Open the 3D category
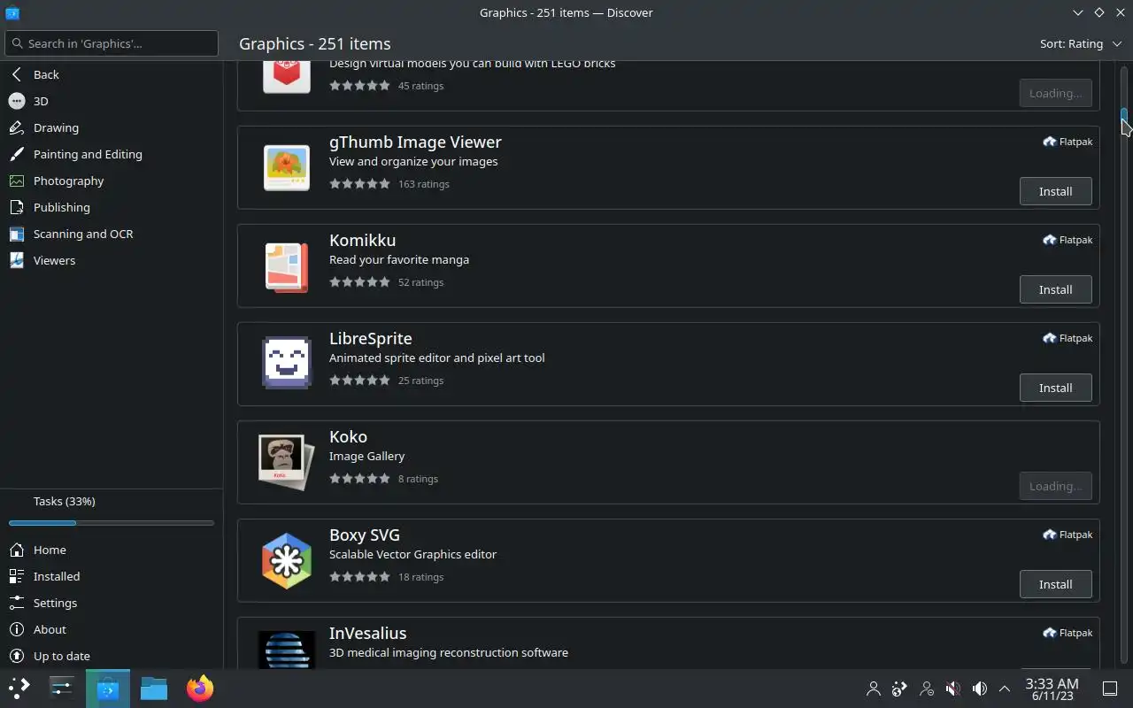Viewport: 1133px width, 708px height. [112, 101]
